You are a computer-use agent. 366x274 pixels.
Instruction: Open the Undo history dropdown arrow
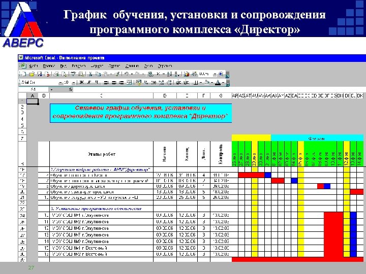132,74
